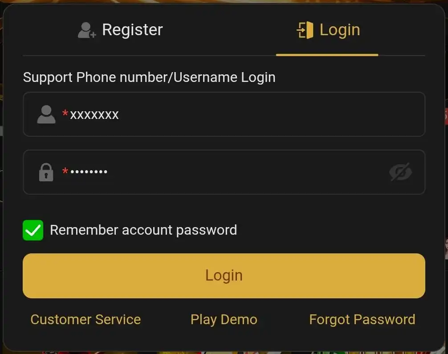Image resolution: width=448 pixels, height=354 pixels.
Task: Click the red asterisk beside password
Action: tap(65, 171)
